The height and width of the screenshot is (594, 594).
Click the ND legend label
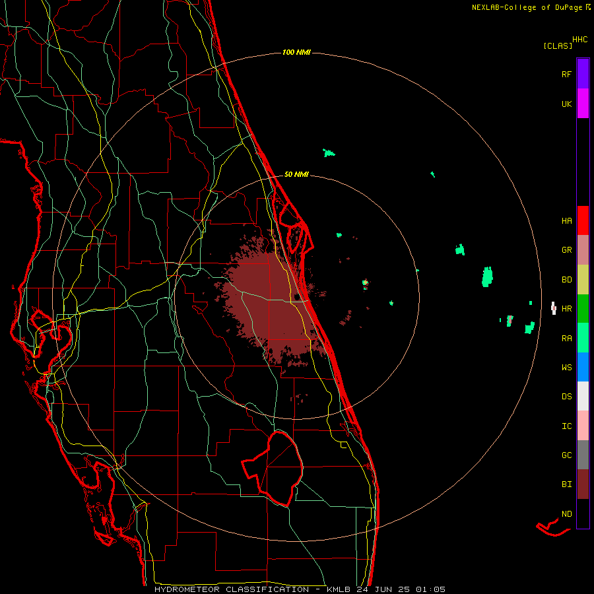(x=566, y=514)
